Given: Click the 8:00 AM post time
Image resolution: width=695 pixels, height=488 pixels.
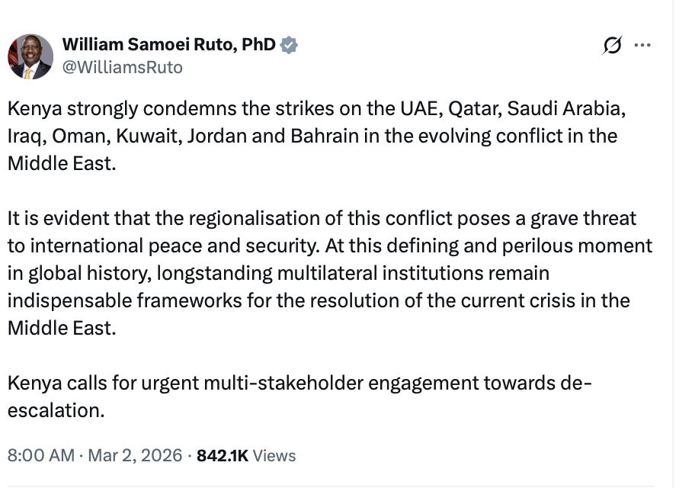Looking at the screenshot, I should (x=40, y=455).
